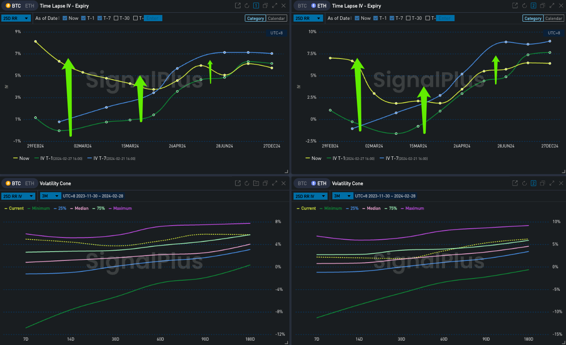The image size is (566, 345).
Task: Switch BTC Time Lapse panel to ETH
Action: tap(29, 6)
